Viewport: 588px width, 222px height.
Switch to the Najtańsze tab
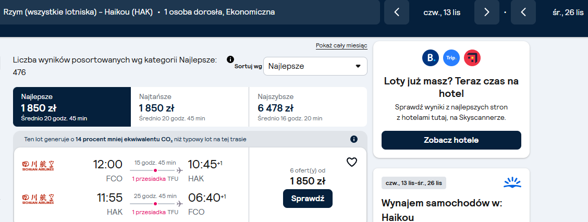(190, 107)
